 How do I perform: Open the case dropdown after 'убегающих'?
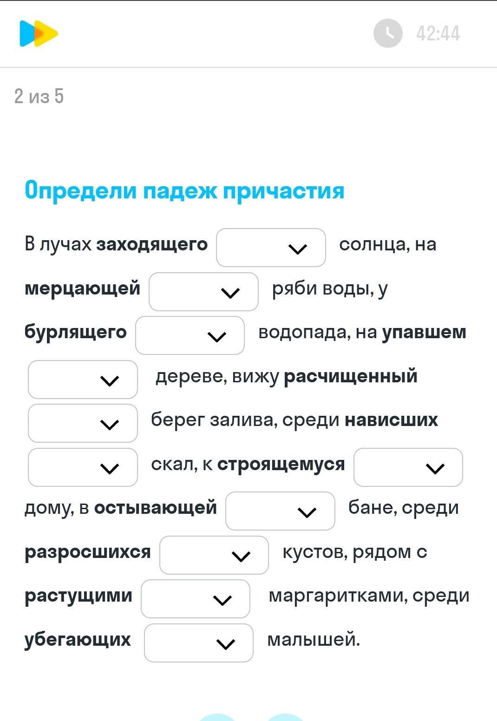(199, 643)
